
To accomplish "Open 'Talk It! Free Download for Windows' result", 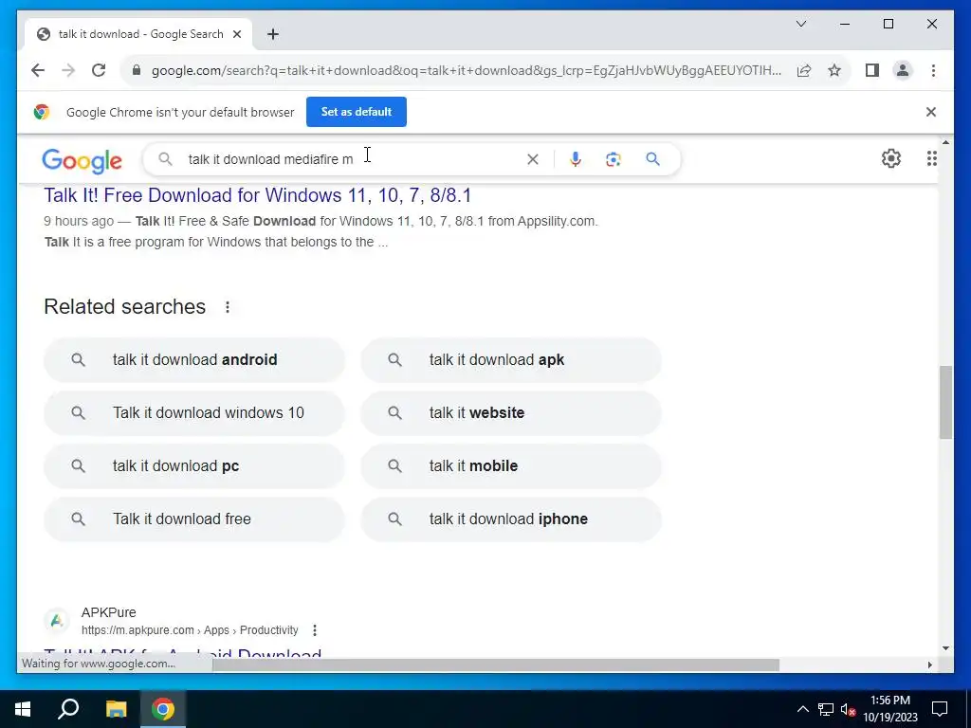I will (258, 195).
